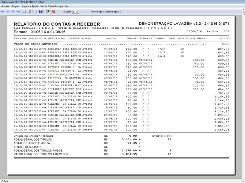This screenshot has width=245, height=183.
Task: Select the red O toolbar icon
Action: pos(53,12)
